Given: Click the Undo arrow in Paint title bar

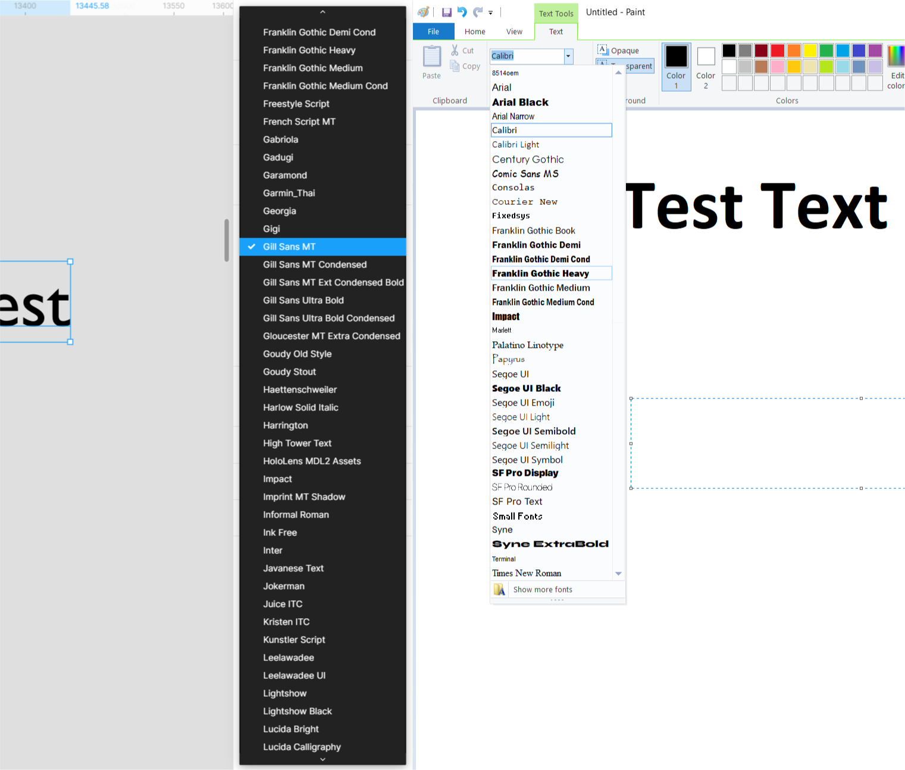Looking at the screenshot, I should click(462, 12).
